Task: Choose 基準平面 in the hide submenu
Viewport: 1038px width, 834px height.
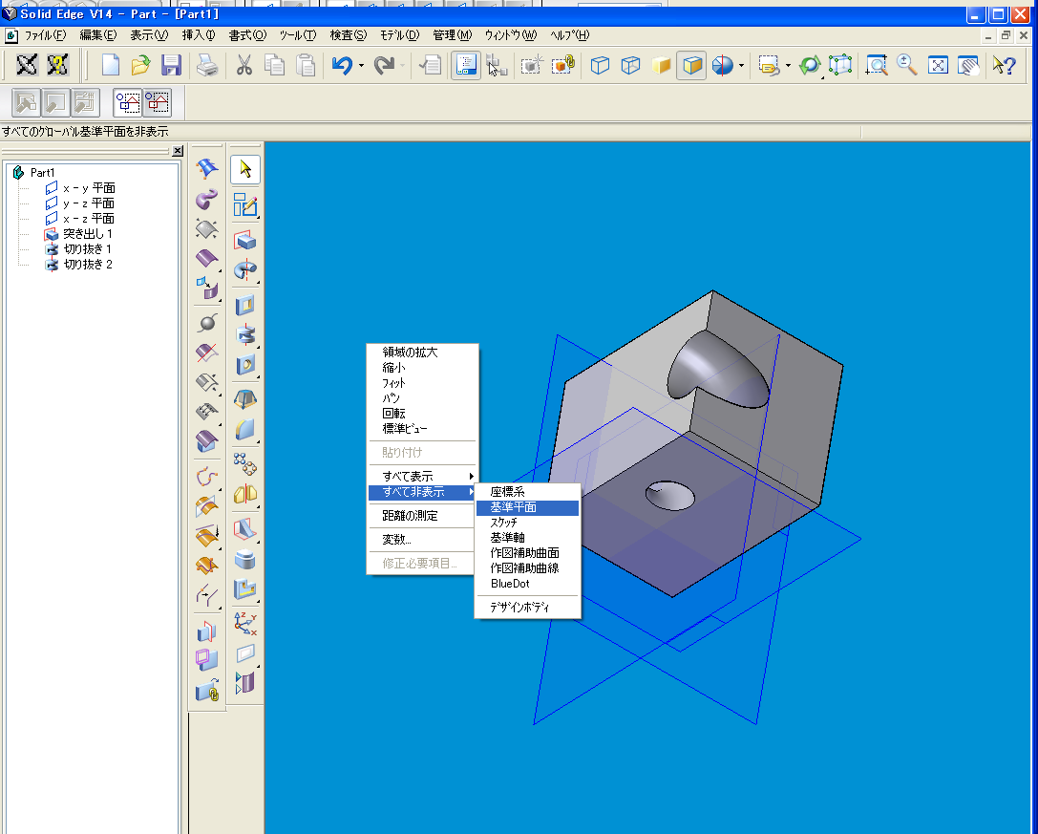Action: pyautogui.click(x=527, y=507)
